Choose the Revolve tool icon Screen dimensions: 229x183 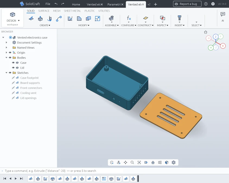49,18
